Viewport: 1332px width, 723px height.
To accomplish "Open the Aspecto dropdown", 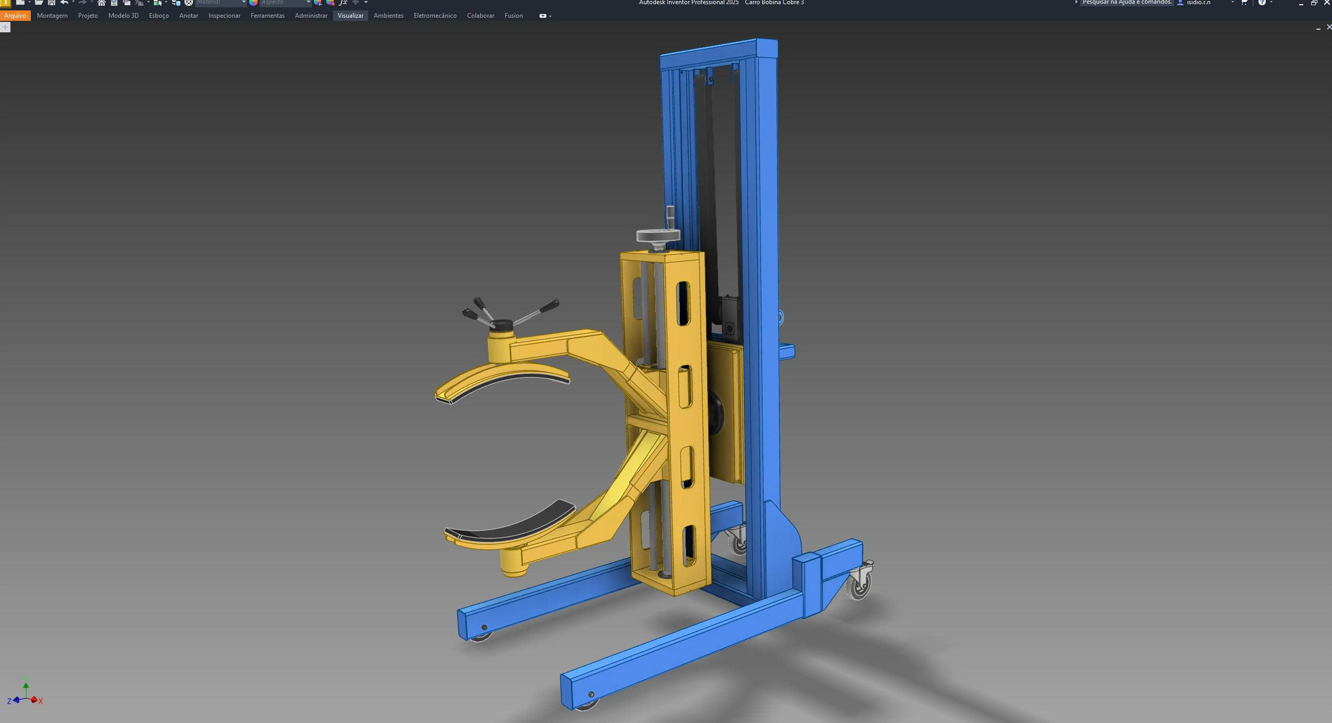I will pos(308,3).
